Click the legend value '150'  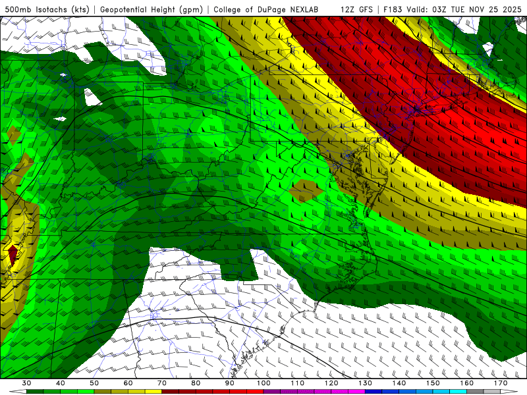point(433,383)
